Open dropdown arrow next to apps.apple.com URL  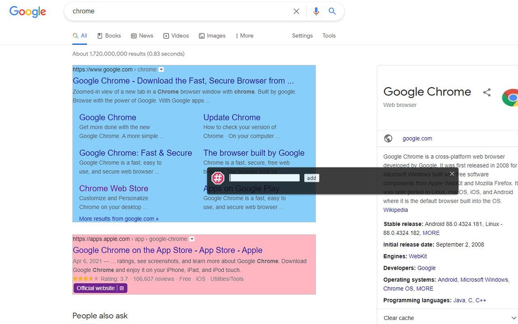coord(192,239)
